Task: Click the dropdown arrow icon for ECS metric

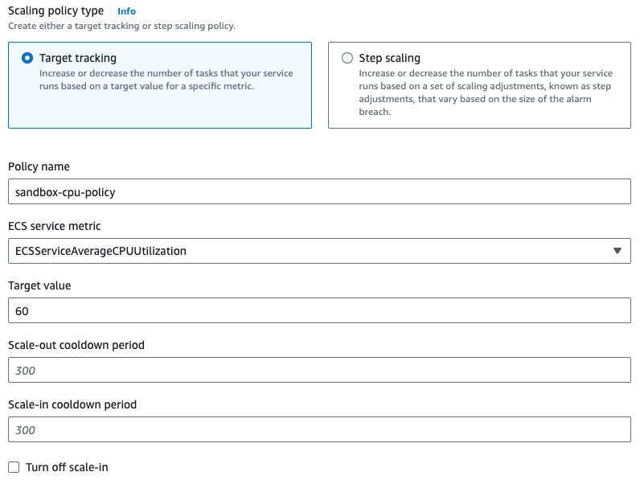Action: coord(617,251)
